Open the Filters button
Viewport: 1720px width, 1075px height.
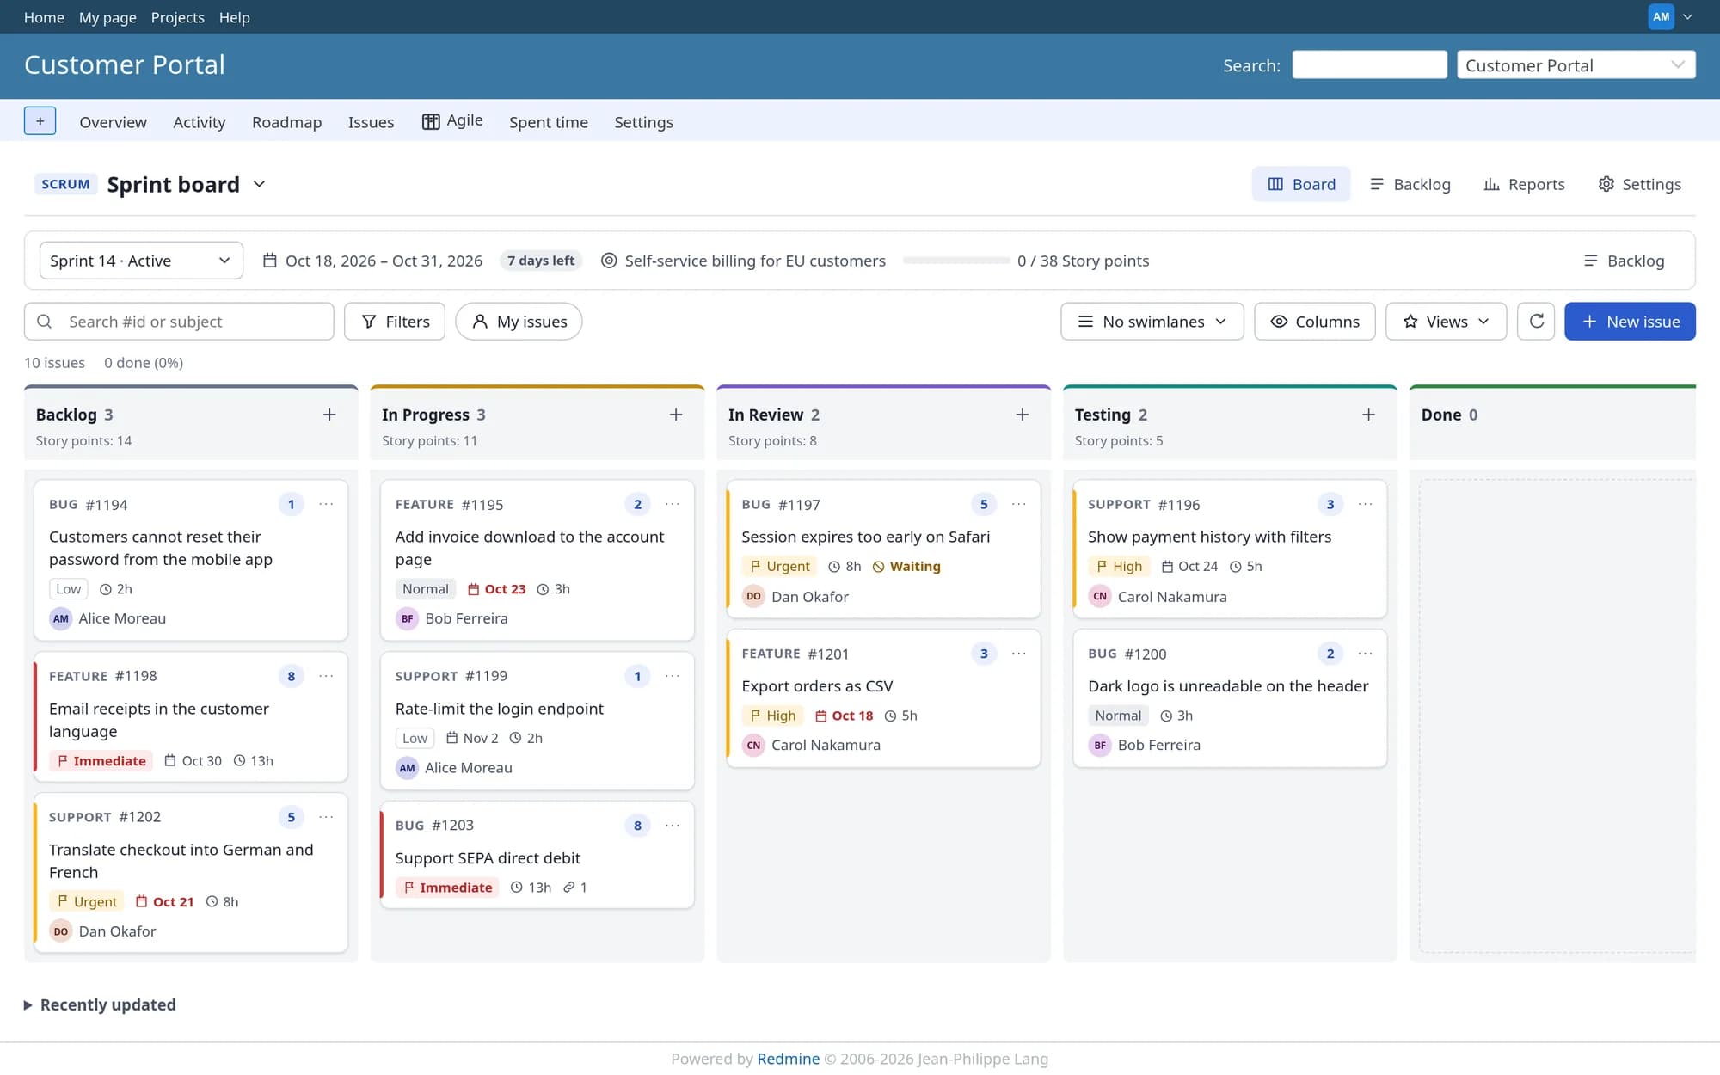coord(395,321)
